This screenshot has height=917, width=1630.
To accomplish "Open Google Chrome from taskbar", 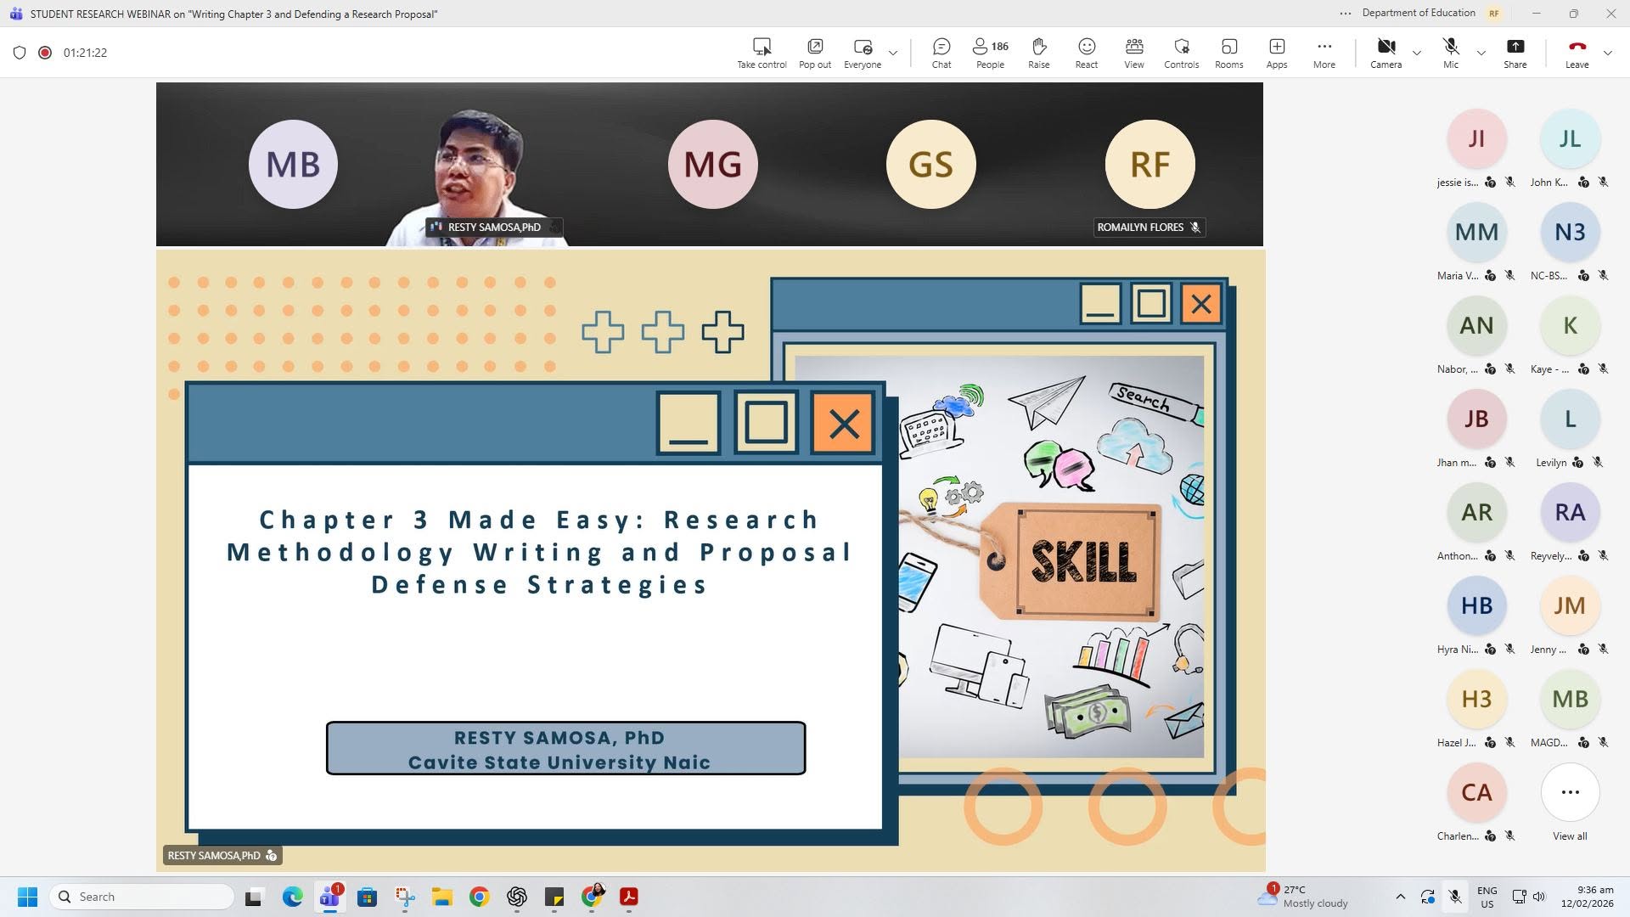I will click(x=480, y=897).
